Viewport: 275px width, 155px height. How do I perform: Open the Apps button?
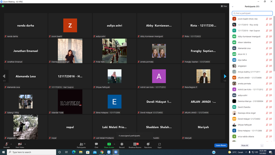pyautogui.click(x=159, y=145)
